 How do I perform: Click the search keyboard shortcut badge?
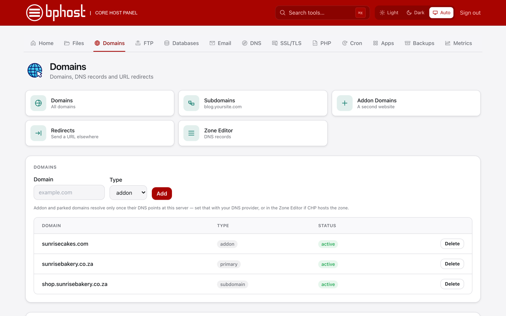360,13
